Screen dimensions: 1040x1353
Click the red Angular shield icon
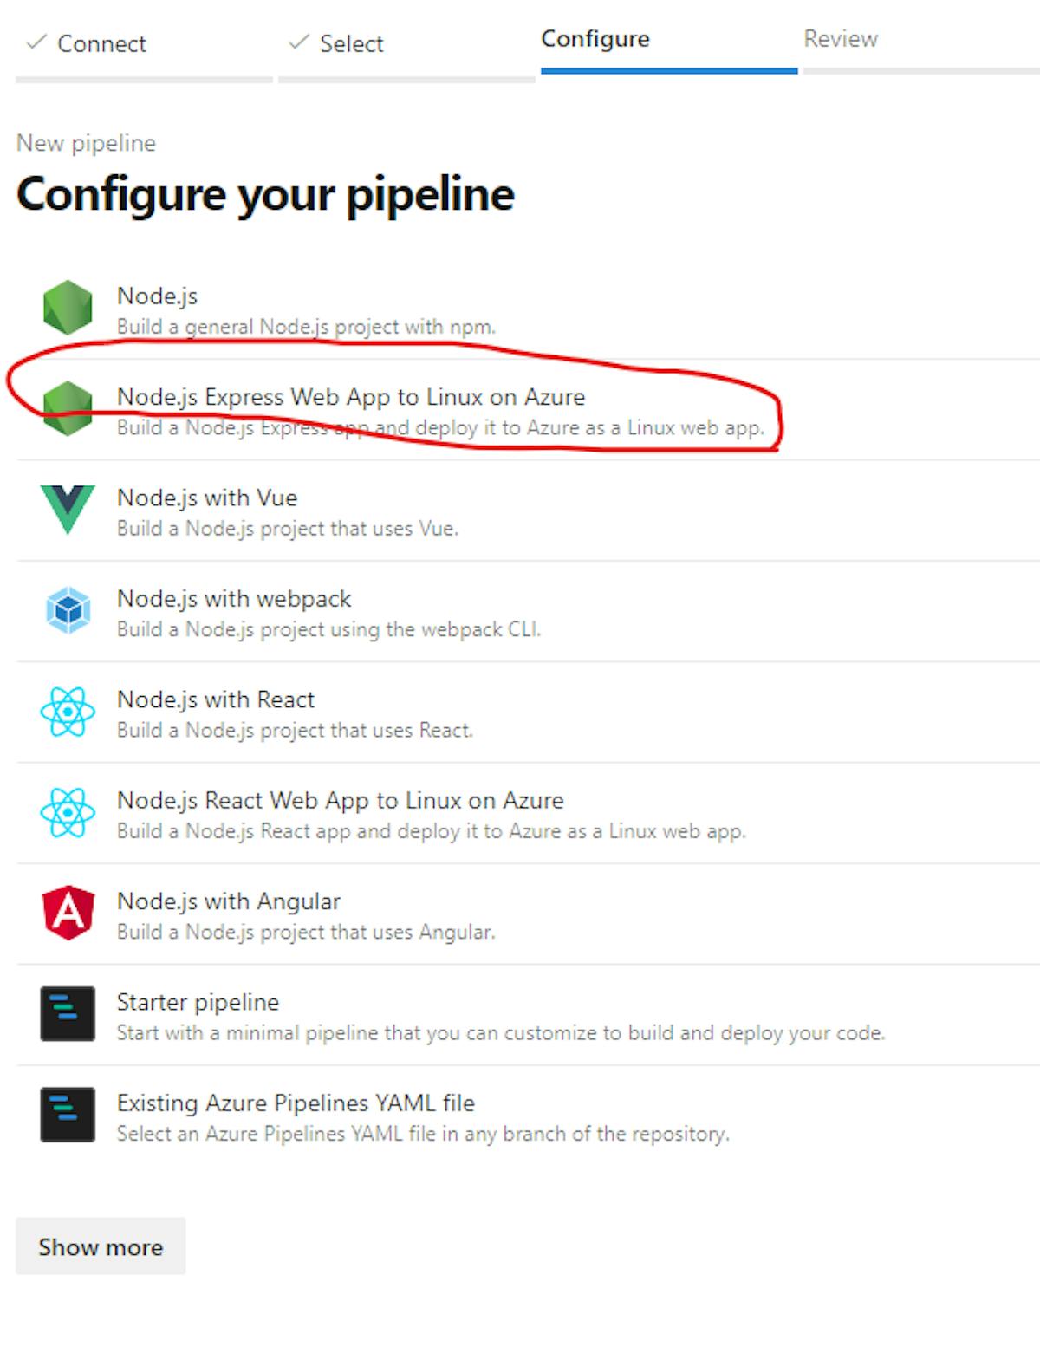68,913
